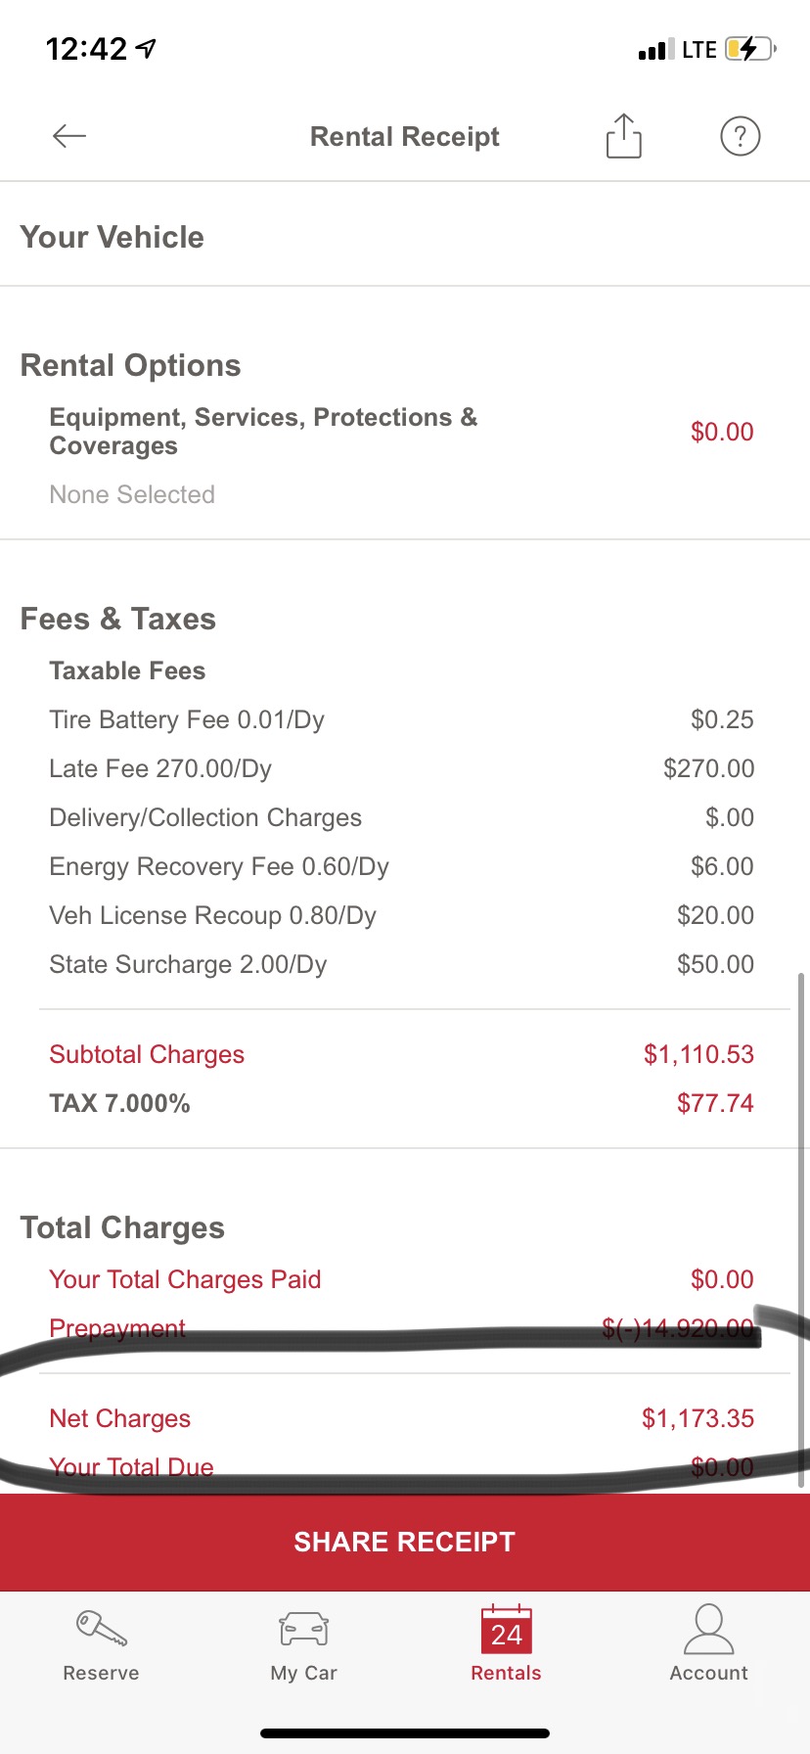Tap the My Car icon
The width and height of the screenshot is (810, 1754).
pyautogui.click(x=303, y=1629)
